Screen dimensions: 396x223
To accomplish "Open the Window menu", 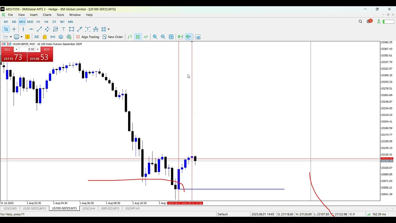I will pos(75,15).
